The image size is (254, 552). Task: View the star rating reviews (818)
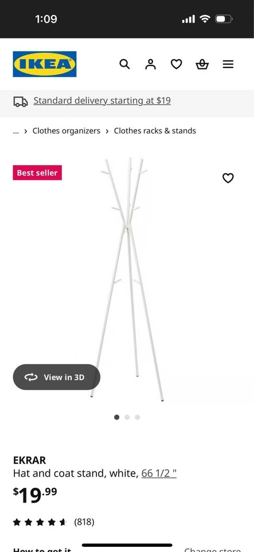point(54,522)
